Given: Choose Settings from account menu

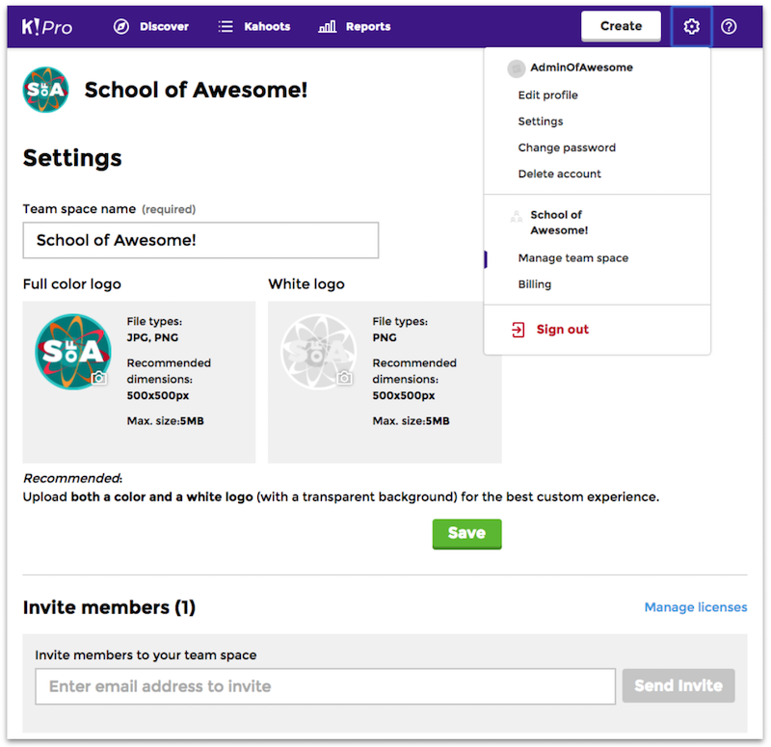Looking at the screenshot, I should [541, 121].
